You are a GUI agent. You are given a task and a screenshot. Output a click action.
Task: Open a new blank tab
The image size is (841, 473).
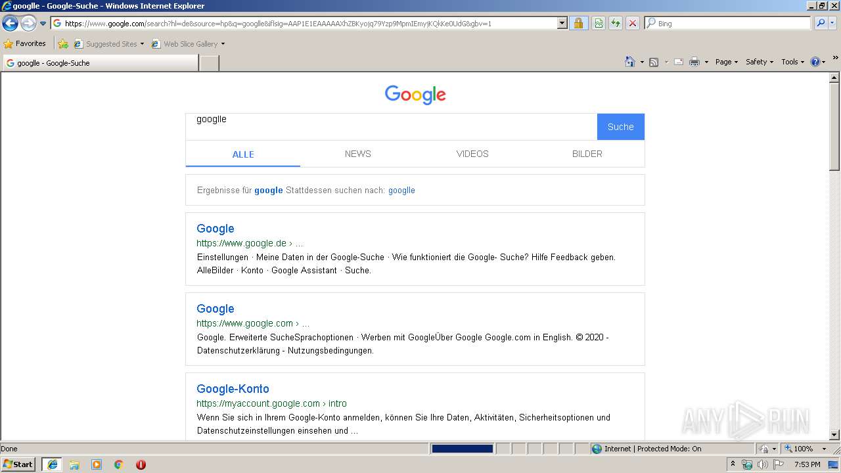click(209, 63)
